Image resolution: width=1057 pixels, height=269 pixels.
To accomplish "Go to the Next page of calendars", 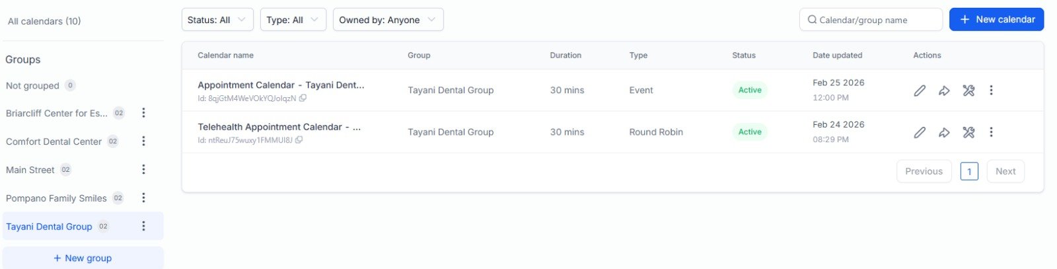I will click(x=1005, y=171).
